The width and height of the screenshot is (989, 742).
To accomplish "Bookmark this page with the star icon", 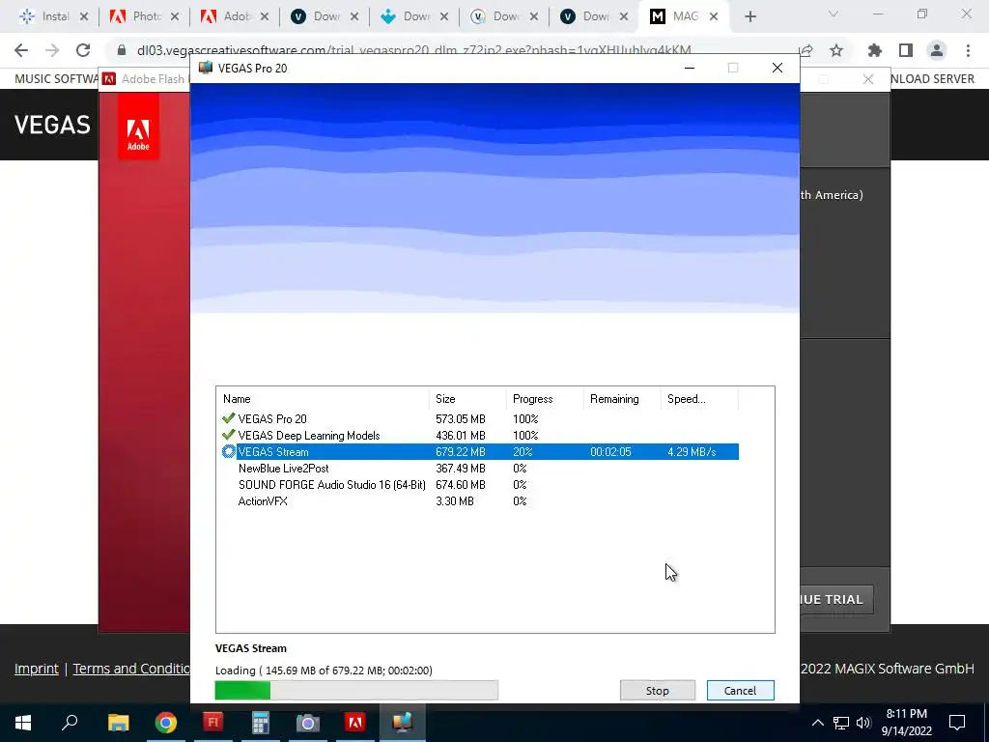I will click(836, 50).
